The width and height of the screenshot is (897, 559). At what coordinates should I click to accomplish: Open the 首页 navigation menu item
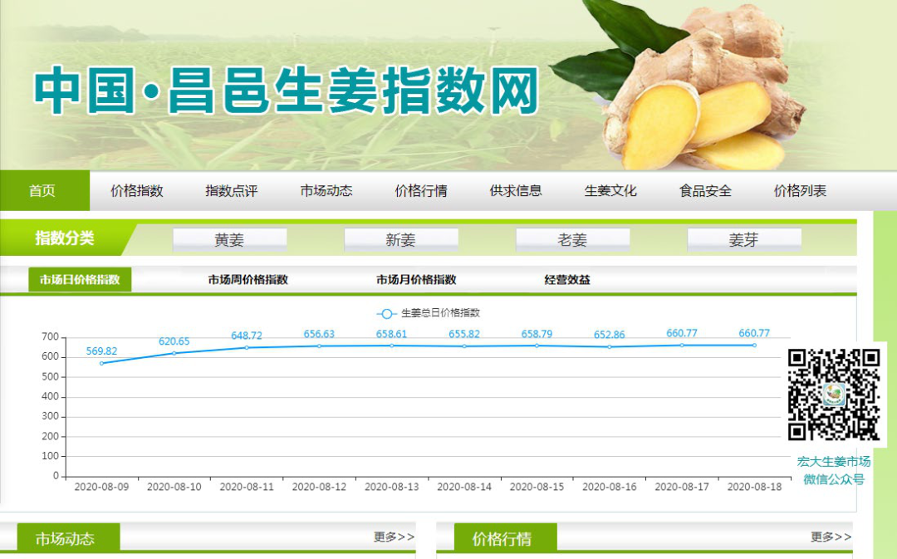[x=44, y=190]
